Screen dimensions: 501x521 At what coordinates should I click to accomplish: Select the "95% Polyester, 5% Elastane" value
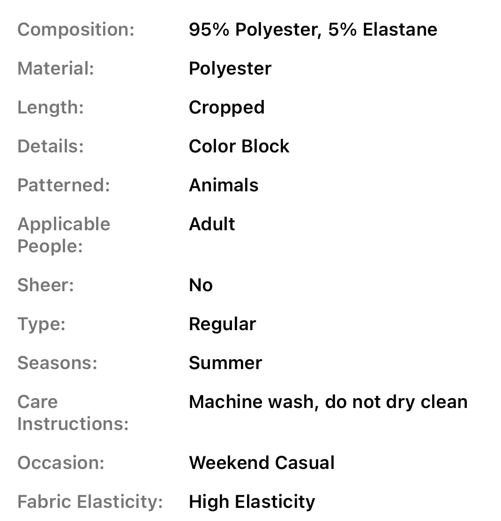click(313, 30)
